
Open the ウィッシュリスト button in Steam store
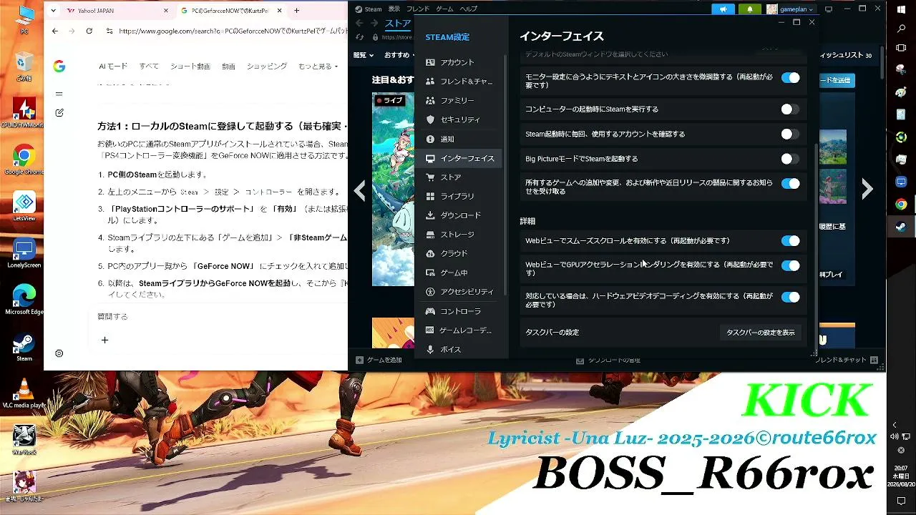click(x=845, y=55)
